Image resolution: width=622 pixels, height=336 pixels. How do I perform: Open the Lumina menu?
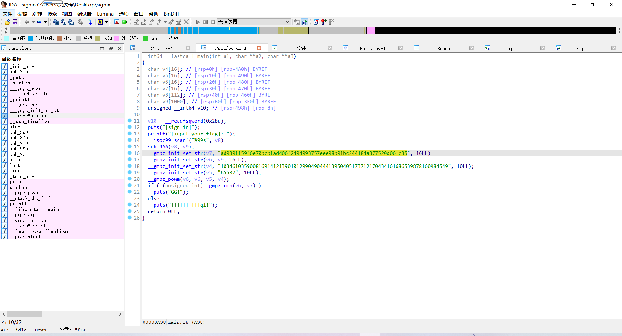[105, 14]
